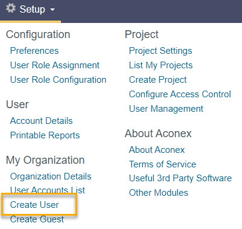Screen dimensions: 242x229
Task: Open User Role Configuration
Action: point(58,80)
